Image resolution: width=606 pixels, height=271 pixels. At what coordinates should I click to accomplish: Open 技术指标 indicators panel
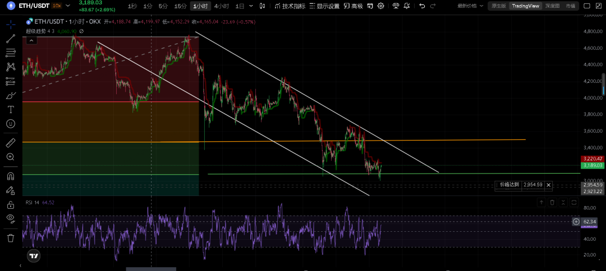(290, 6)
